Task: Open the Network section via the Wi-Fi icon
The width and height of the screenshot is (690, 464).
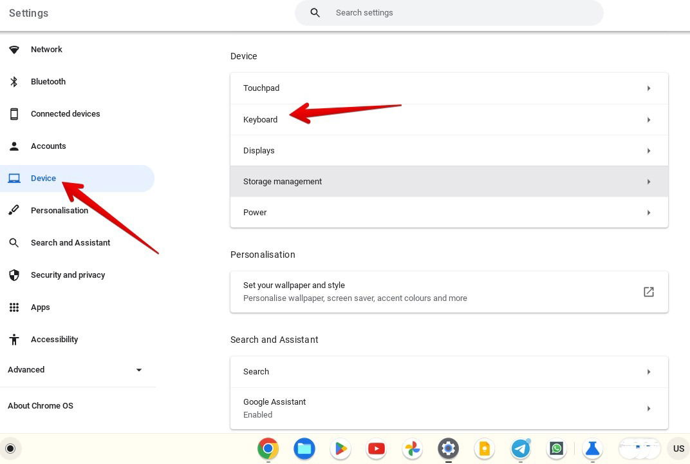Action: click(14, 49)
